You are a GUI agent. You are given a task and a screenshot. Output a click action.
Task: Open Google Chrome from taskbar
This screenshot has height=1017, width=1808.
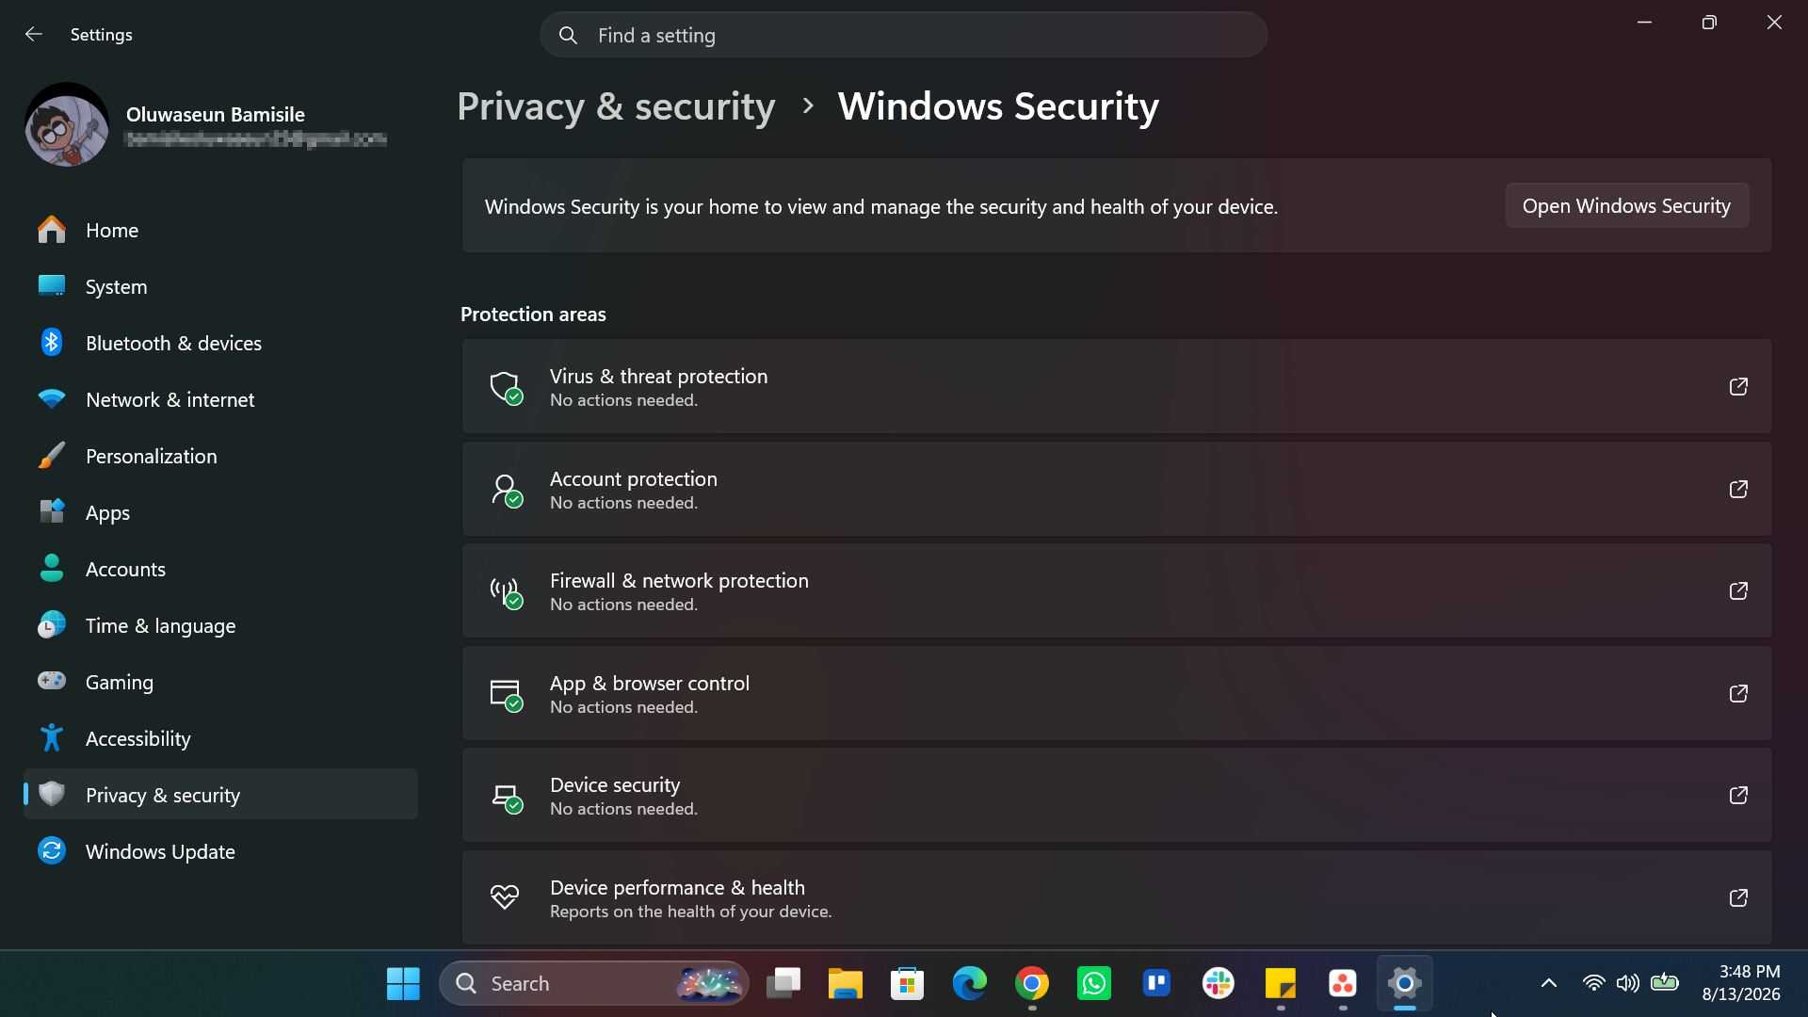click(1032, 983)
